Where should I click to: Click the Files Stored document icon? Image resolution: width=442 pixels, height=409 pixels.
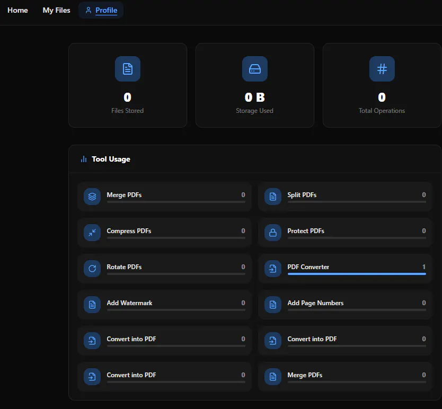tap(128, 69)
